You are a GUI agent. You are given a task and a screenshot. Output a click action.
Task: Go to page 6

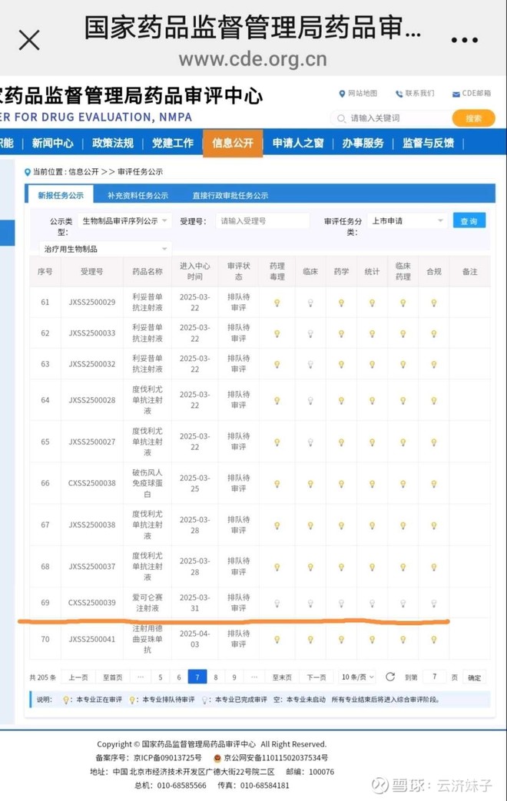click(179, 677)
